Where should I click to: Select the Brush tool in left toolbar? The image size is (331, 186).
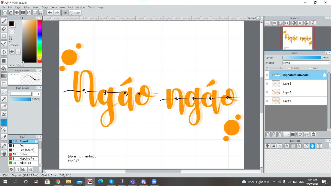tap(4, 21)
